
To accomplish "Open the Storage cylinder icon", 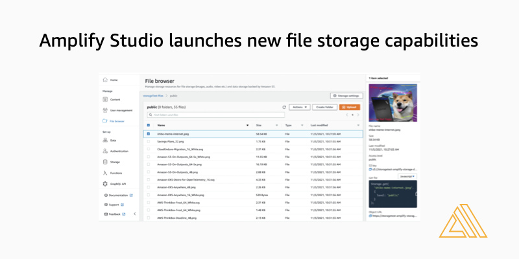I will (105, 162).
